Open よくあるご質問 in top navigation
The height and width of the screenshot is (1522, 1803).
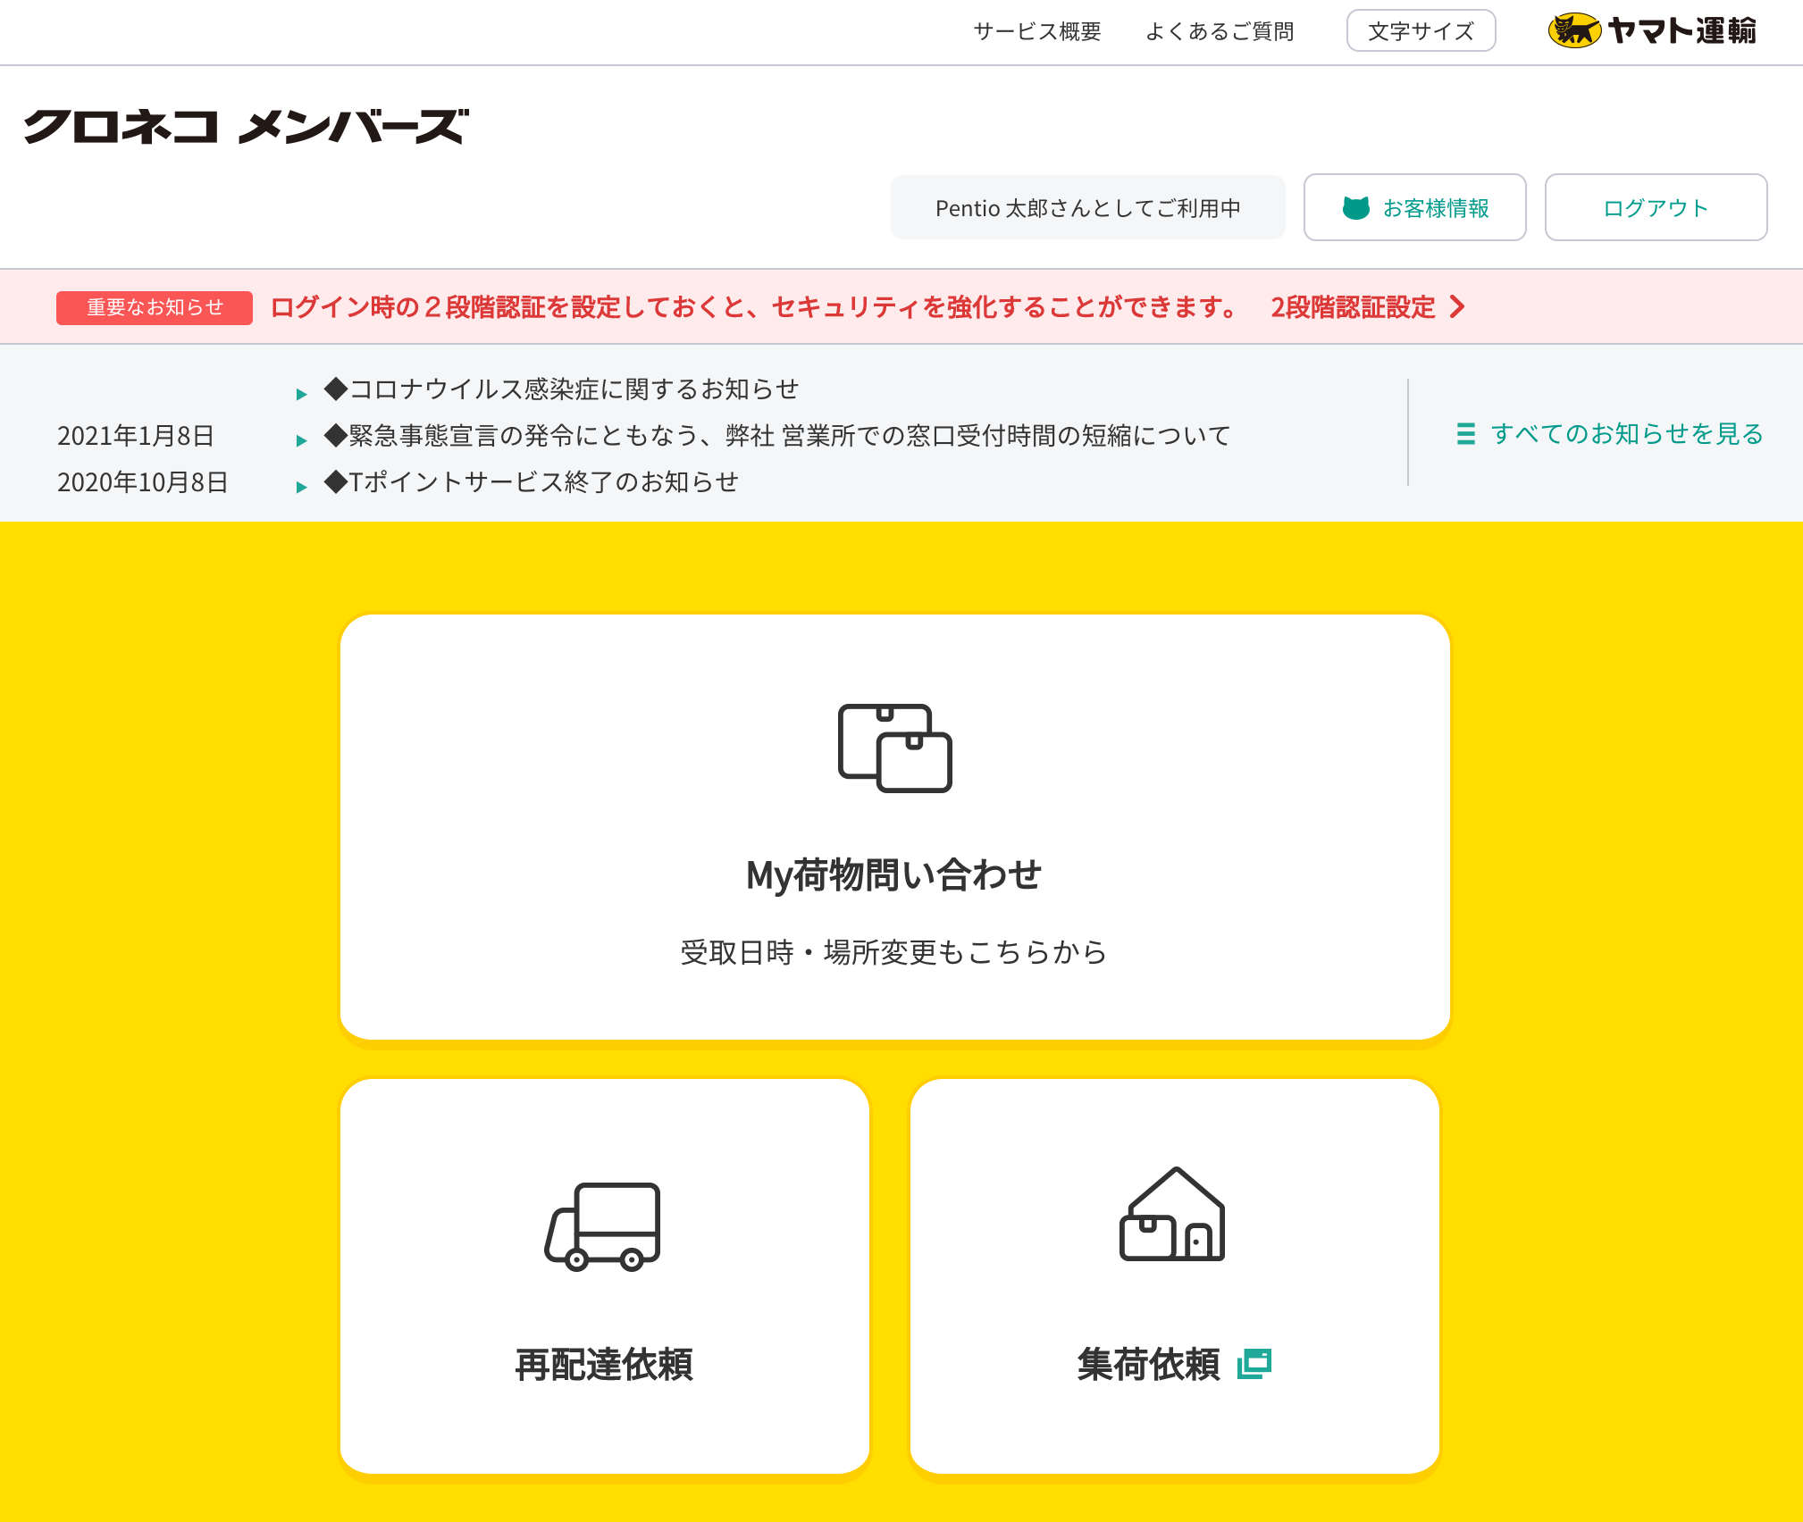pyautogui.click(x=1220, y=31)
